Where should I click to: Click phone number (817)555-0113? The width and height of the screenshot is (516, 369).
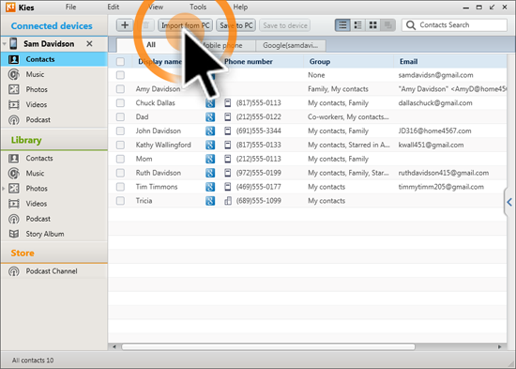coord(258,102)
